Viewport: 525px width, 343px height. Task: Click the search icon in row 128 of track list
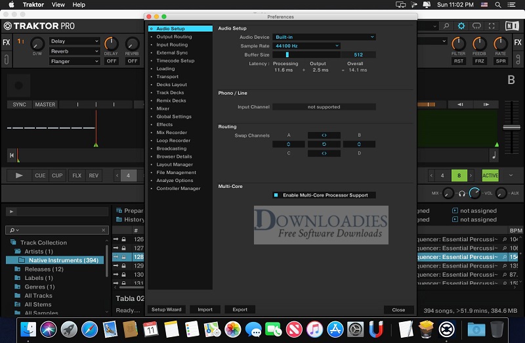(x=504, y=257)
